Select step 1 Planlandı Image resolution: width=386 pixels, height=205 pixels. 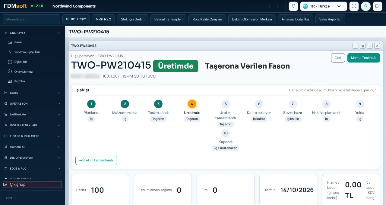pyautogui.click(x=91, y=104)
